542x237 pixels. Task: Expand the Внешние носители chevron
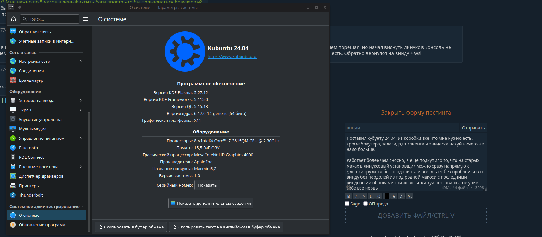tap(80, 167)
